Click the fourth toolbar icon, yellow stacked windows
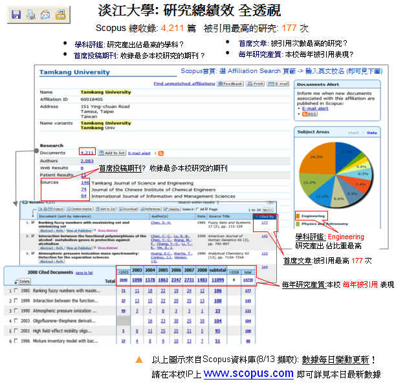Viewport: 396px width, 386px height. [x=60, y=15]
